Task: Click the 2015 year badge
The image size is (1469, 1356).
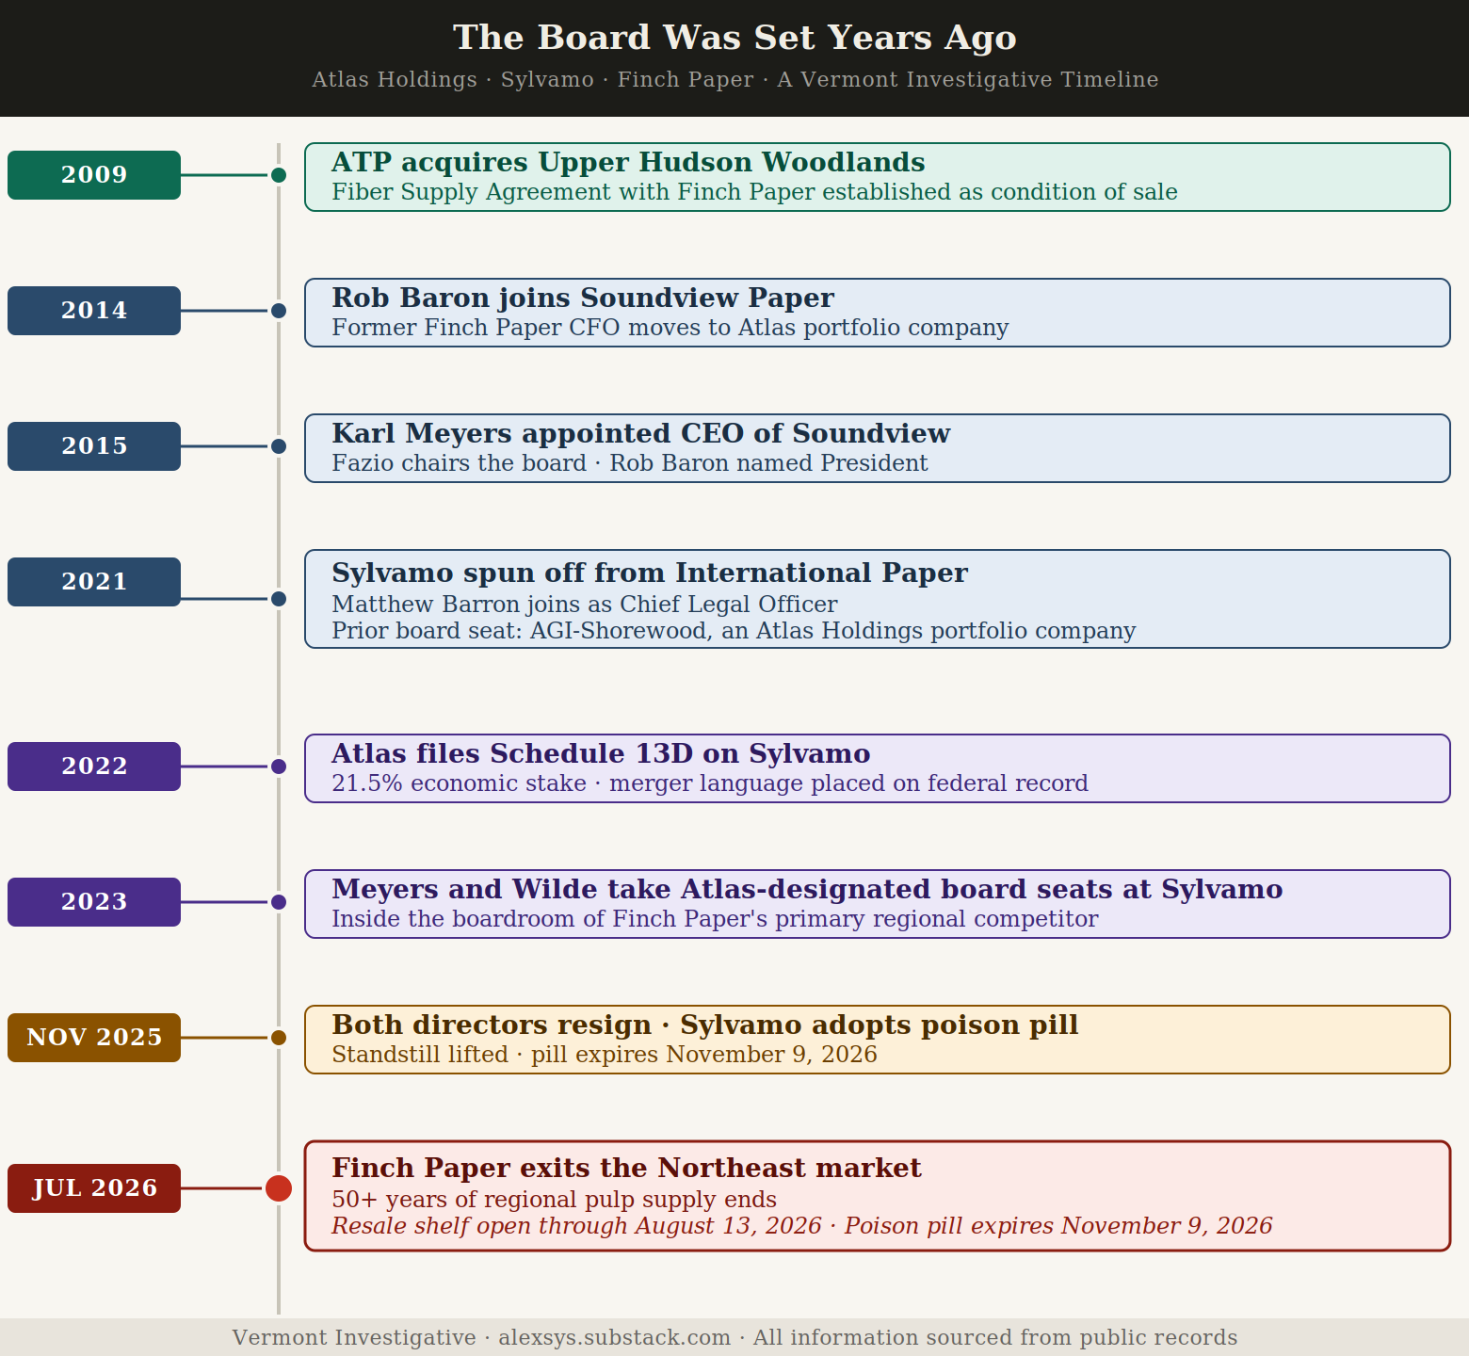Action: [x=94, y=446]
